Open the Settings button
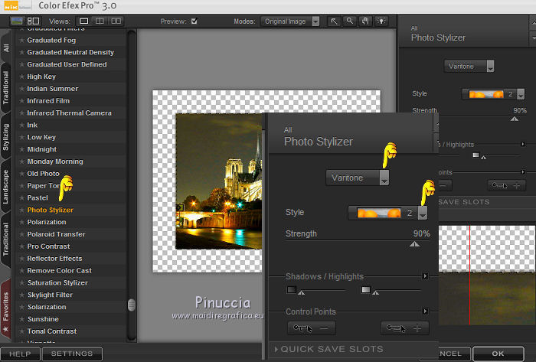 (x=71, y=354)
